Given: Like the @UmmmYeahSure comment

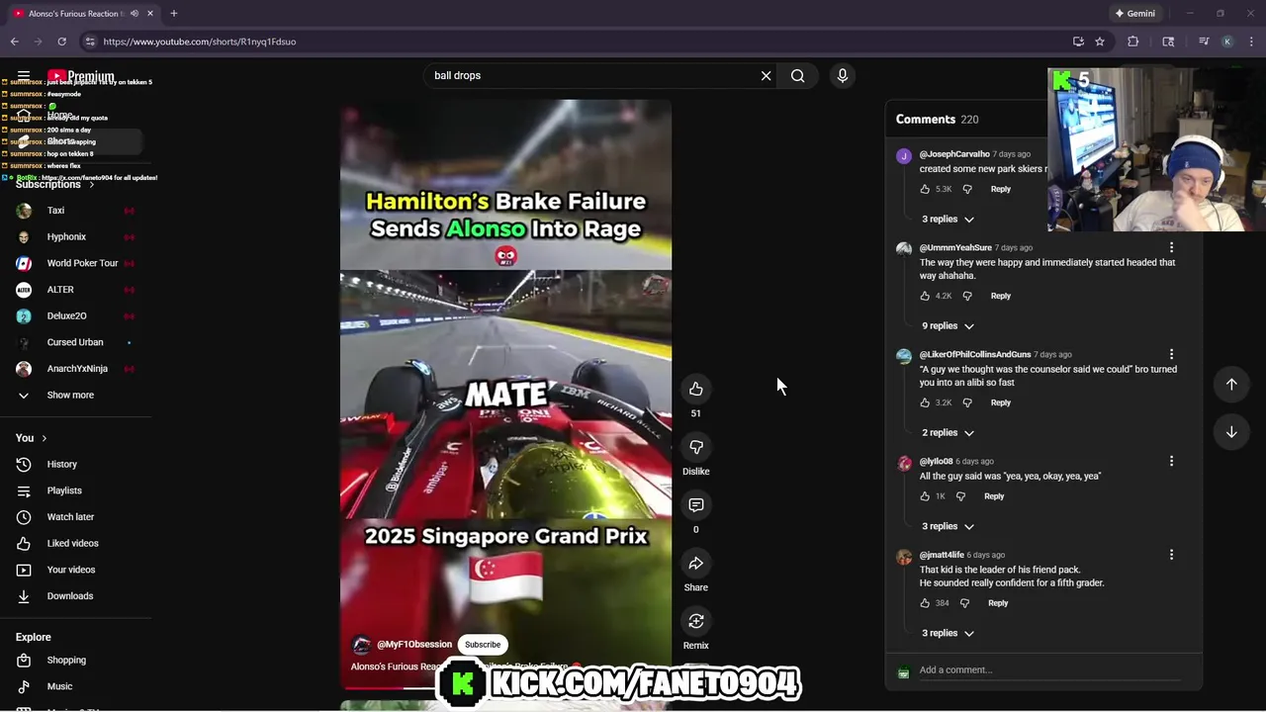Looking at the screenshot, I should click(925, 296).
